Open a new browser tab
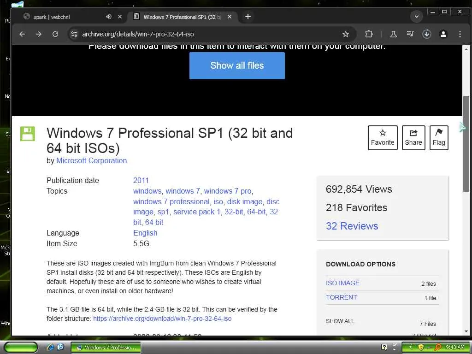472x354 pixels. click(248, 17)
